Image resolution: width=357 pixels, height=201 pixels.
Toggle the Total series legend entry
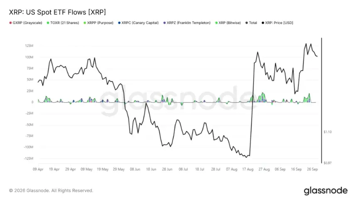click(x=251, y=23)
